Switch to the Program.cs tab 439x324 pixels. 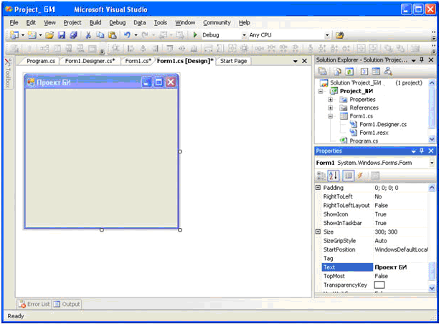pos(41,61)
